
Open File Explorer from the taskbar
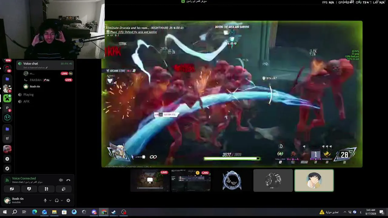pos(54,212)
